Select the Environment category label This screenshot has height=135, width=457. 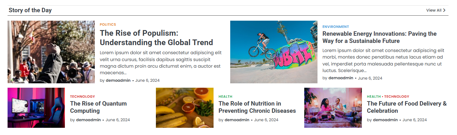336,27
